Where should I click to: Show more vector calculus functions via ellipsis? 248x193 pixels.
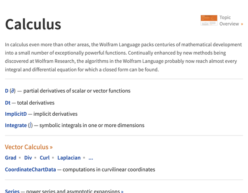[91, 158]
